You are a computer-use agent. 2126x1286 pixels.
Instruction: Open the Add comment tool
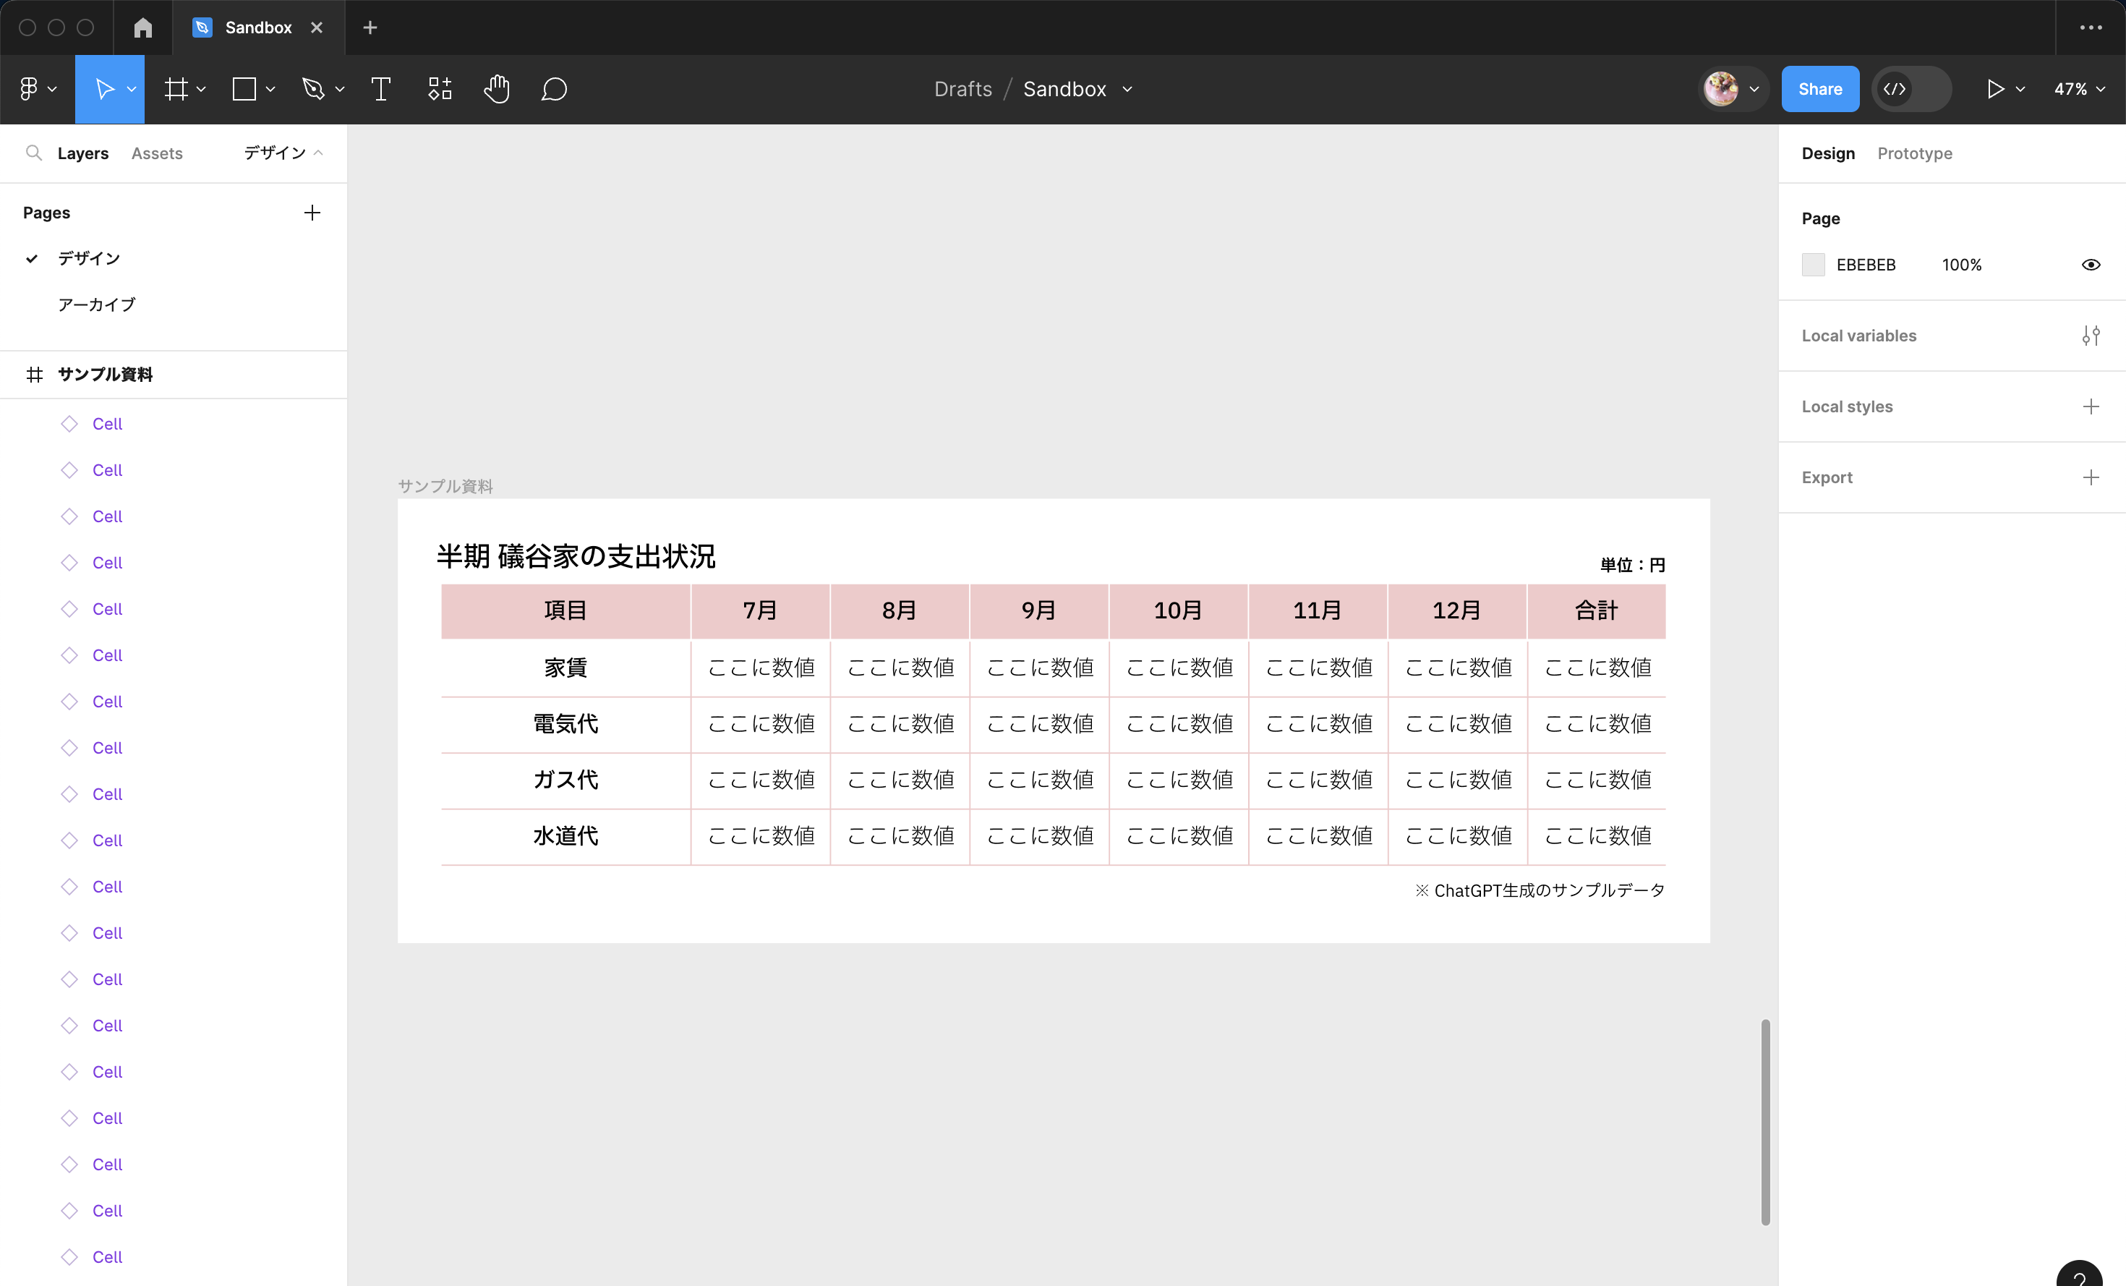pyautogui.click(x=554, y=89)
